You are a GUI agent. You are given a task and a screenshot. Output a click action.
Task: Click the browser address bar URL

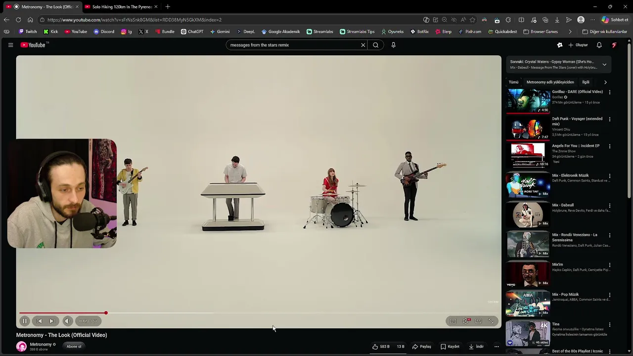point(134,20)
